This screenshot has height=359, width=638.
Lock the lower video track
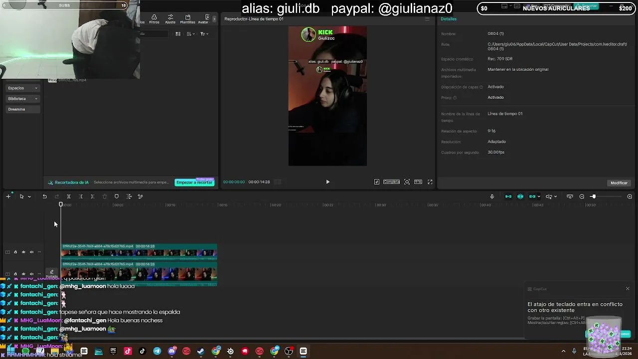(x=15, y=274)
